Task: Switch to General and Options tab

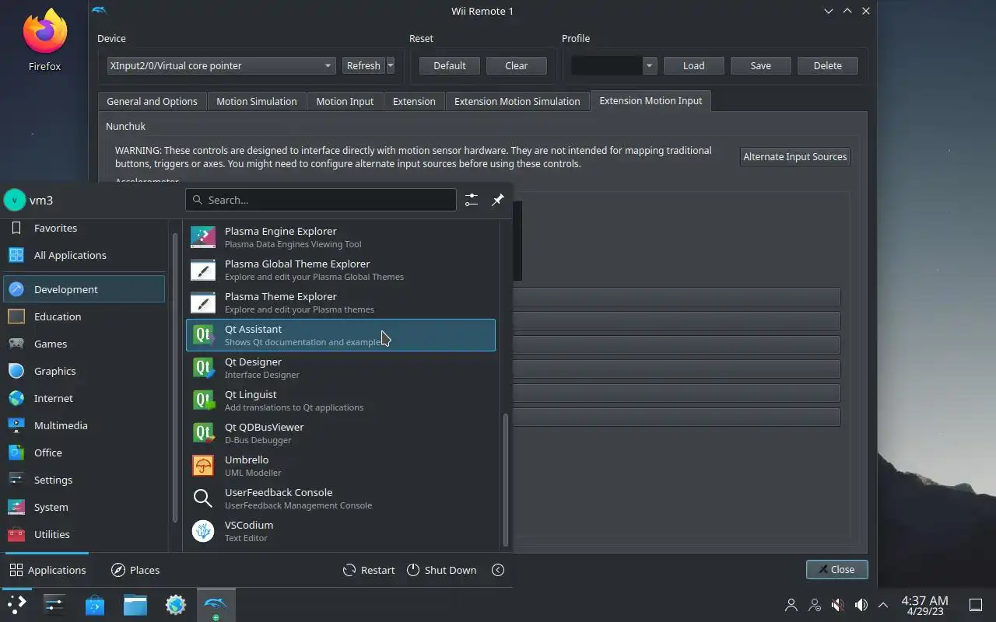Action: pyautogui.click(x=153, y=101)
